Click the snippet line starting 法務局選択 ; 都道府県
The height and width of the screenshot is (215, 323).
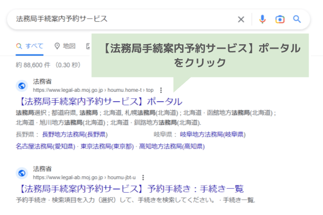tap(146, 113)
